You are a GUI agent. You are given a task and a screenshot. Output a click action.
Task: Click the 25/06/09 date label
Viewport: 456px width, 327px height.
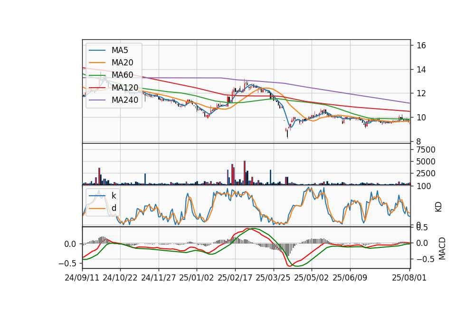coord(350,278)
